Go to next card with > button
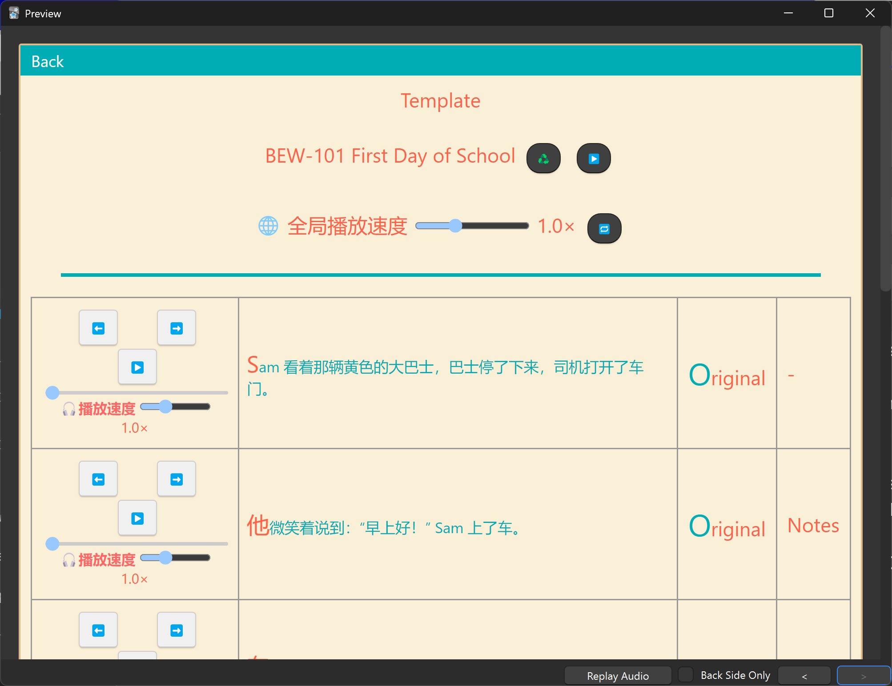 click(864, 676)
